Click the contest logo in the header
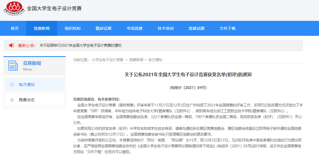Screen dimensions: 319x154 click(14, 9)
